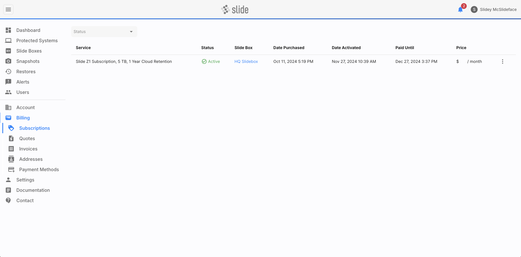Open Quotes under Billing
The width and height of the screenshot is (521, 257).
[27, 138]
